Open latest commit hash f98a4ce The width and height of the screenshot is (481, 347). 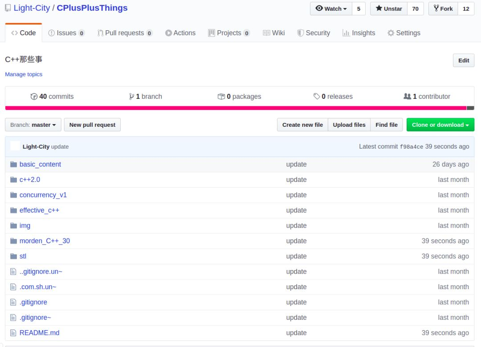[x=412, y=147]
